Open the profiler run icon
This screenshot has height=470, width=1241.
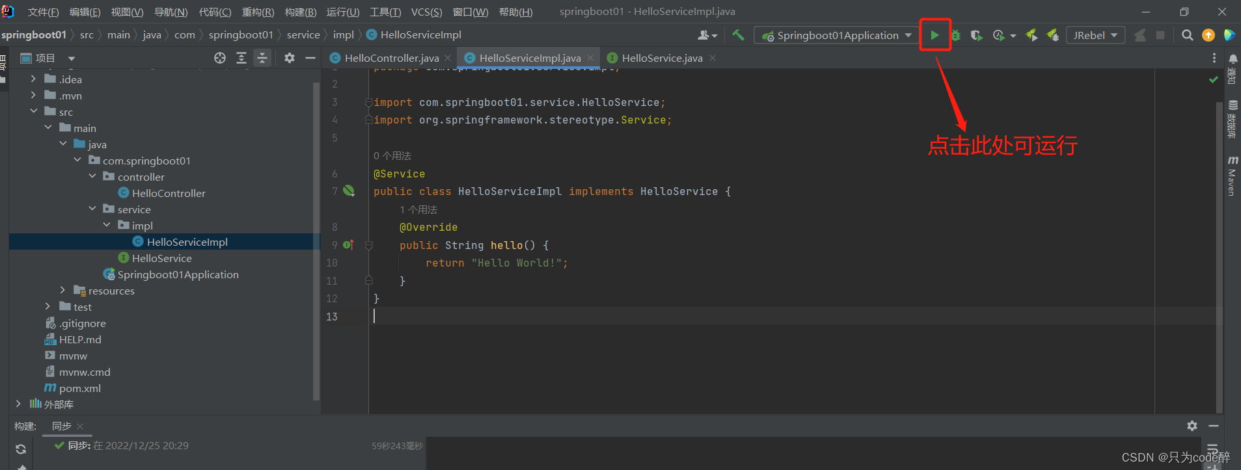(x=999, y=35)
